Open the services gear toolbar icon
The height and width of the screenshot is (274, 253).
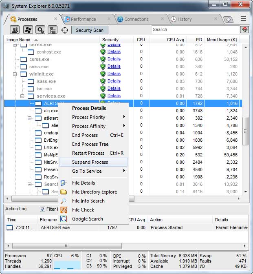[40, 30]
